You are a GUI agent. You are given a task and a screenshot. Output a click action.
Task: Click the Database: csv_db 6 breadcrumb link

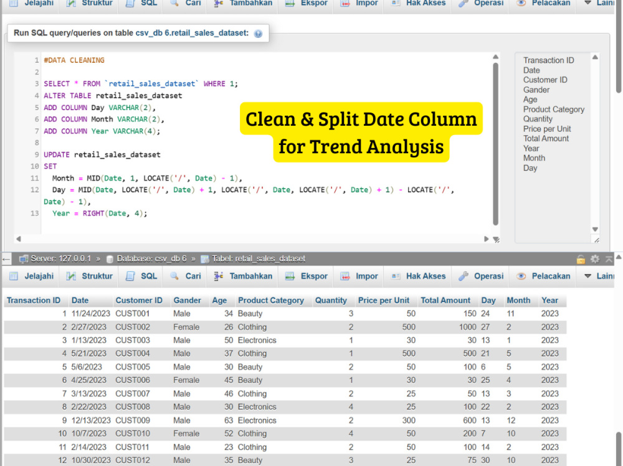coord(151,259)
